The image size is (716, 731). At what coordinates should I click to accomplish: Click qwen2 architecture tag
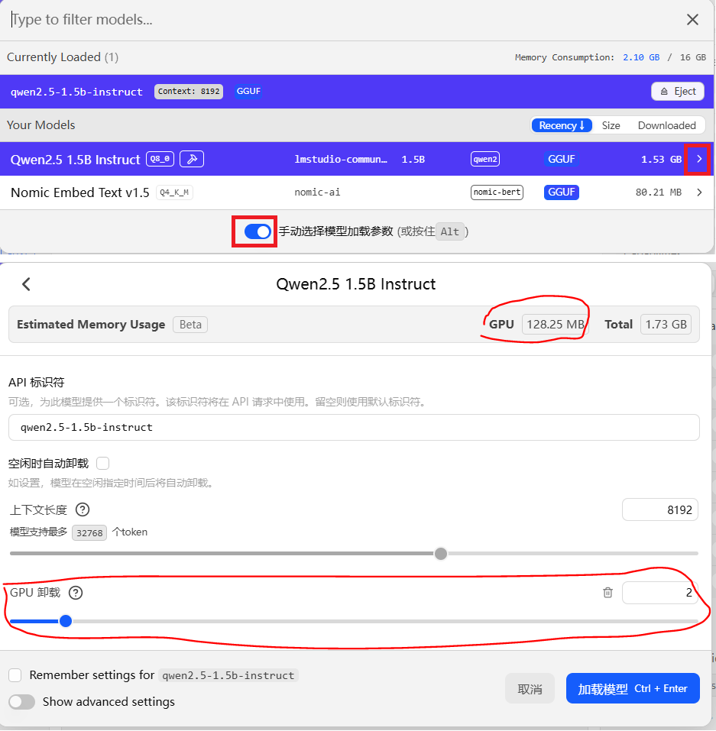[485, 159]
